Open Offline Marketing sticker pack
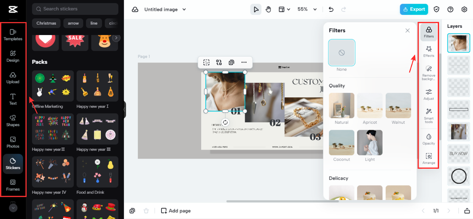This screenshot has width=473, height=219. [53, 86]
